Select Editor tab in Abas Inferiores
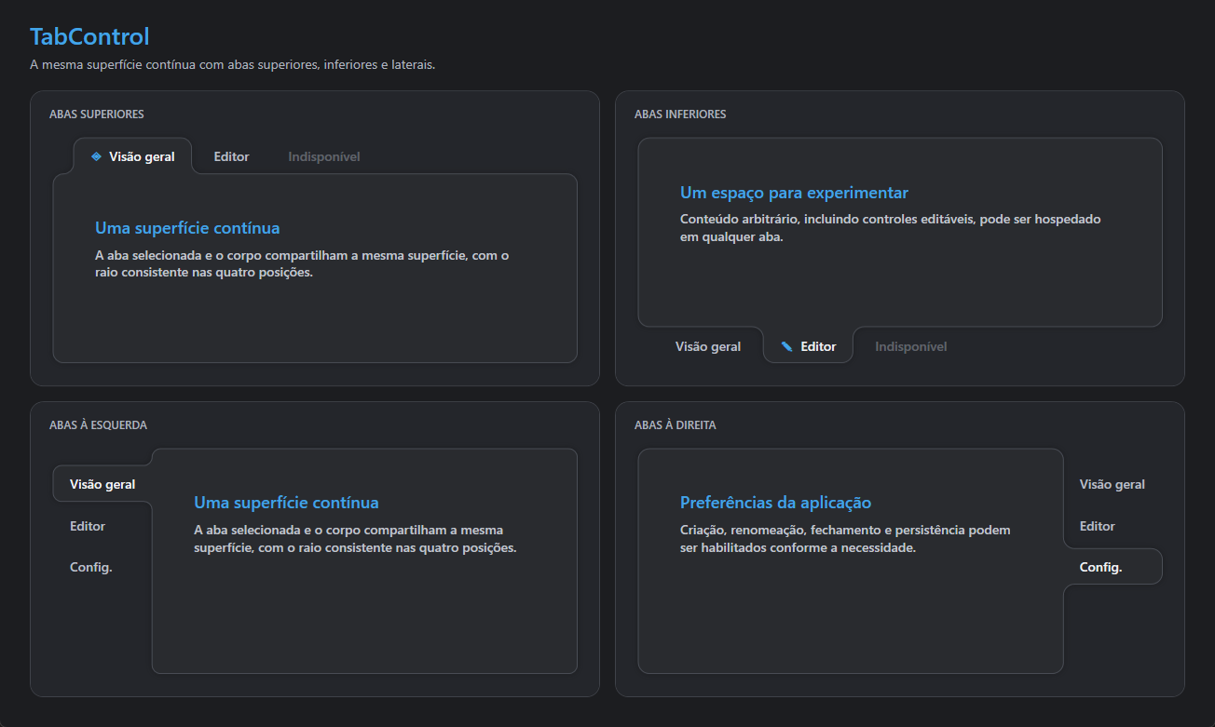Image resolution: width=1215 pixels, height=727 pixels. pos(809,346)
